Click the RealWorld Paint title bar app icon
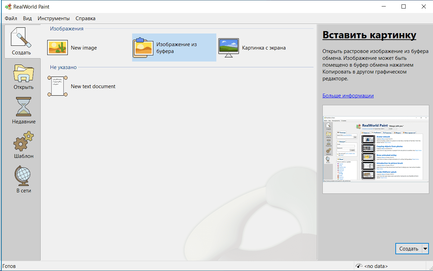This screenshot has width=433, height=271. (x=8, y=6)
